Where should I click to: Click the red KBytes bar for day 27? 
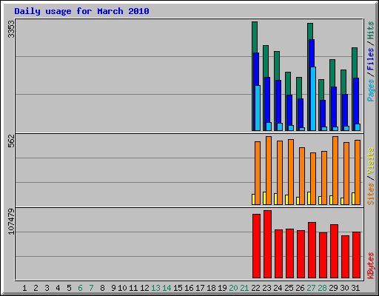[312, 250]
